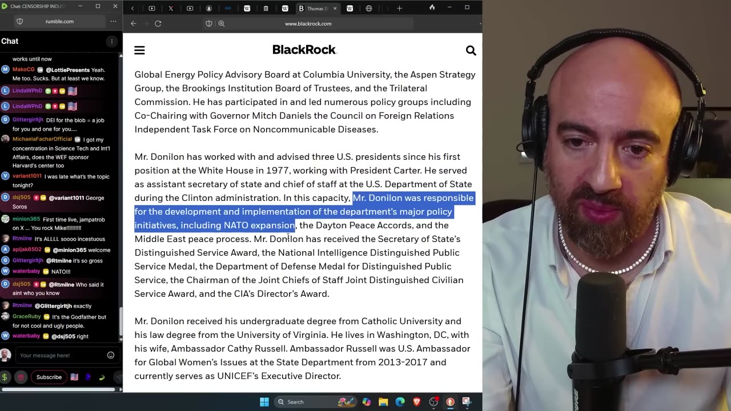Image resolution: width=731 pixels, height=411 pixels.
Task: Open the emoji picker in chat
Action: pos(111,355)
